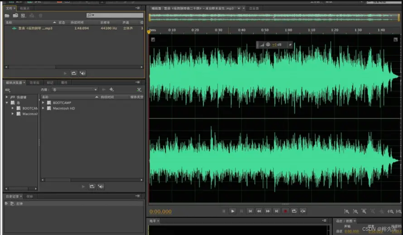Image resolution: width=403 pixels, height=235 pixels.
Task: Click the transport Stop button
Action: (x=224, y=211)
